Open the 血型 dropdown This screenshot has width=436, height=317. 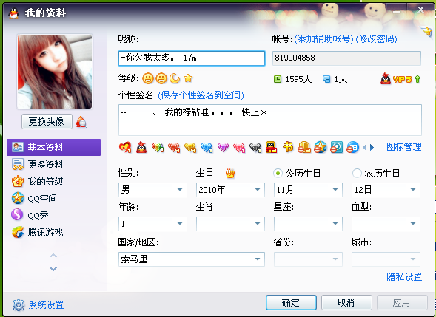click(386, 224)
